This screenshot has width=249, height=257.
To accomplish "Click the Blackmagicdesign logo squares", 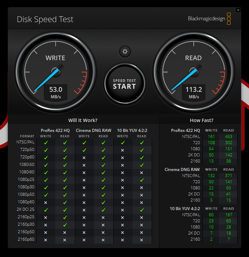I will [x=229, y=19].
